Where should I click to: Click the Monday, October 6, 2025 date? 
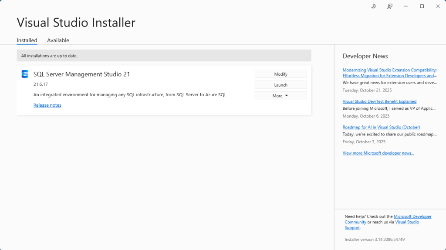pos(366,116)
